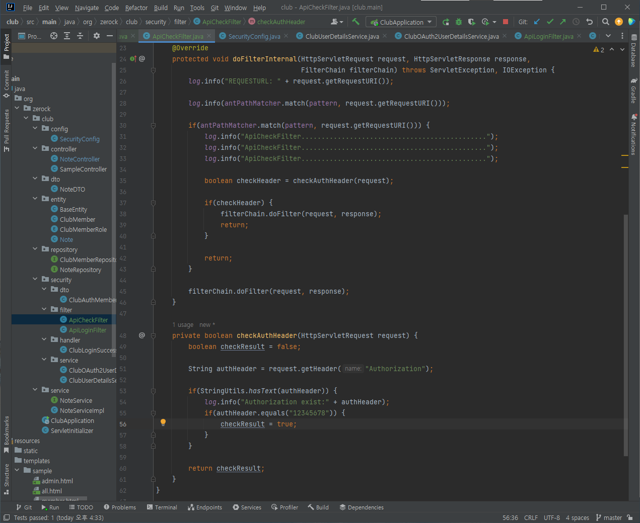The height and width of the screenshot is (523, 640).
Task: Open Project panel gear options
Action: (97, 36)
